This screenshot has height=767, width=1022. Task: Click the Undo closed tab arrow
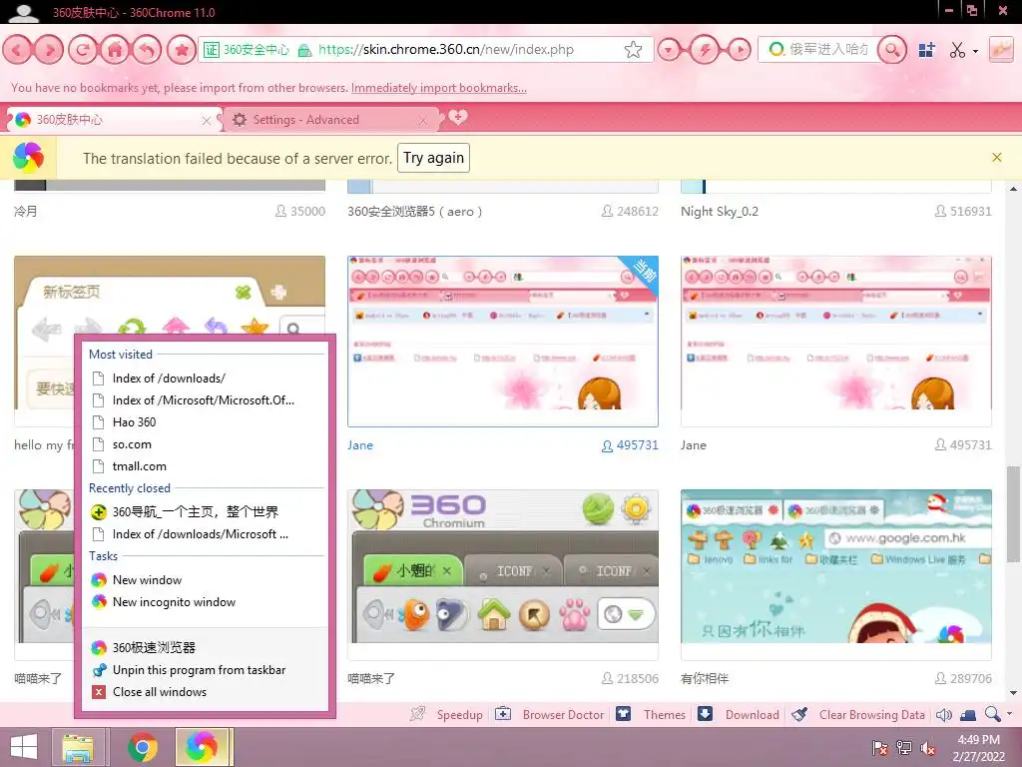(148, 50)
